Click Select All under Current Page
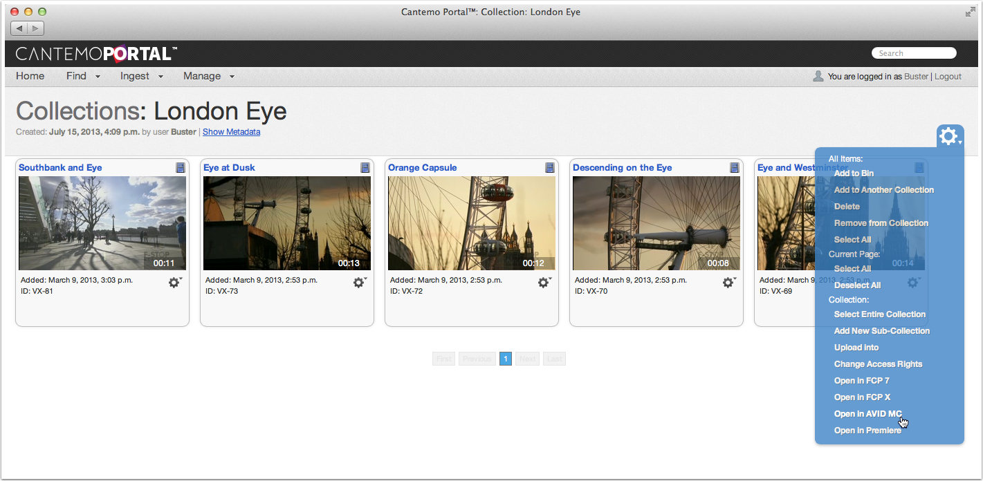This screenshot has width=983, height=481. point(852,269)
